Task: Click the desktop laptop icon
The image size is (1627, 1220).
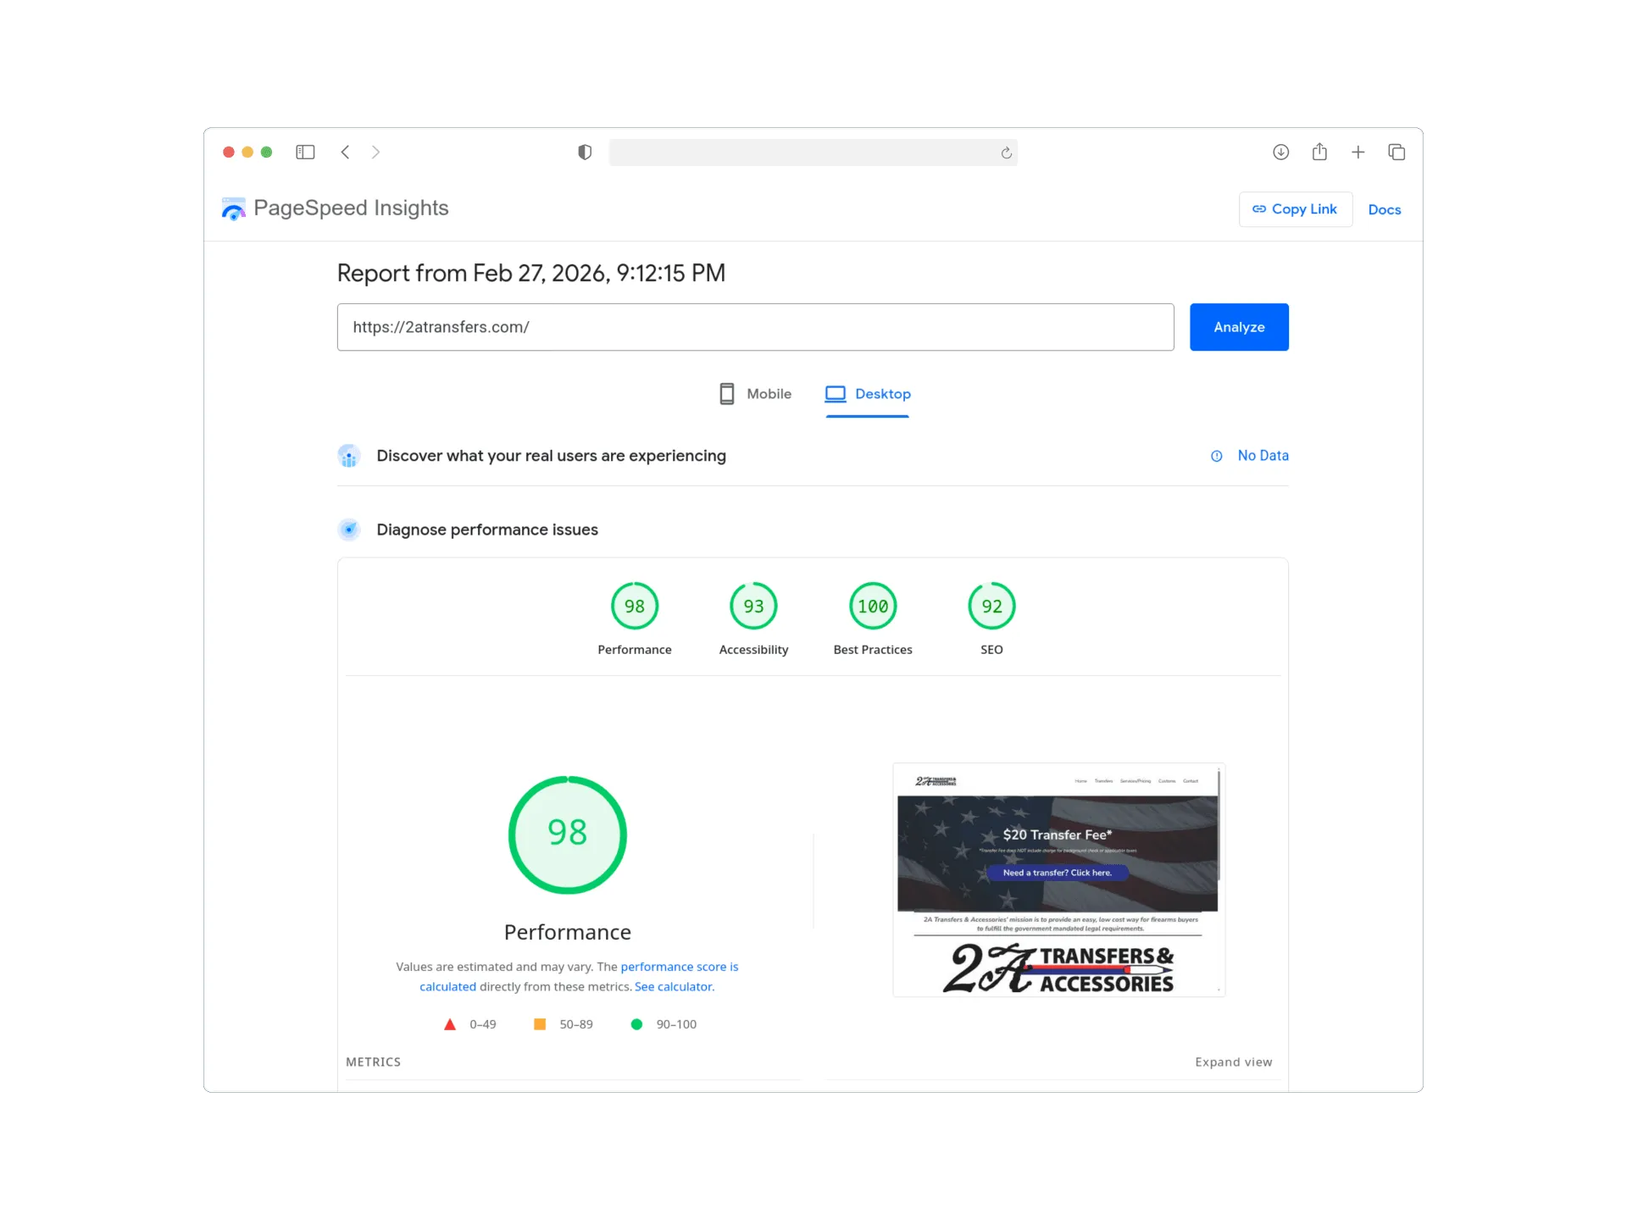Action: click(x=836, y=394)
